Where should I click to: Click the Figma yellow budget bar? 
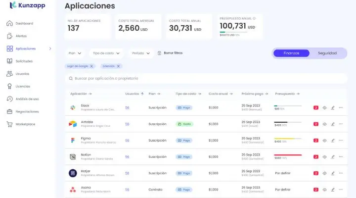pyautogui.click(x=288, y=139)
